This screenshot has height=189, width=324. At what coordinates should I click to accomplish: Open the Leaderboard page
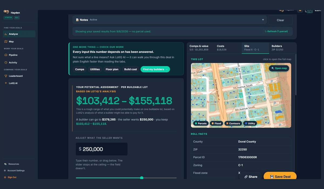click(x=19, y=76)
